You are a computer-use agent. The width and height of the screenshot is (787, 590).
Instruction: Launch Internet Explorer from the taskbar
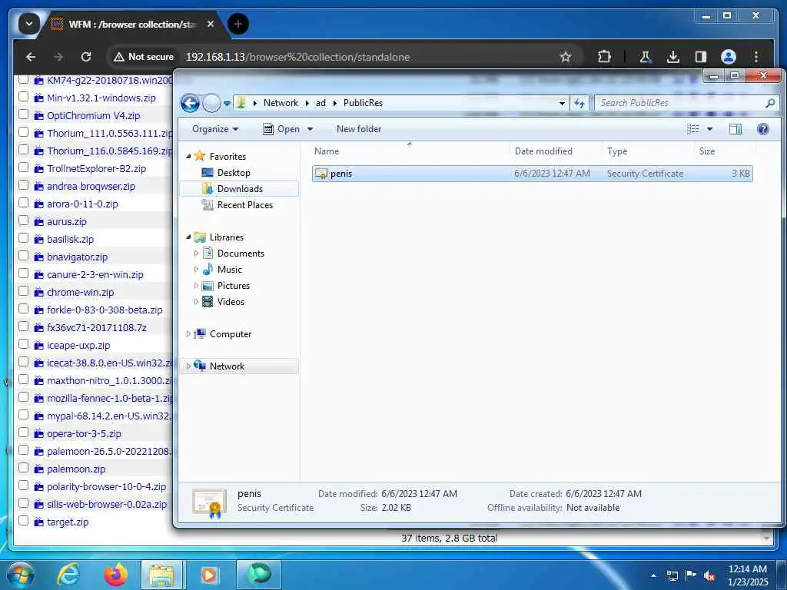(x=68, y=575)
